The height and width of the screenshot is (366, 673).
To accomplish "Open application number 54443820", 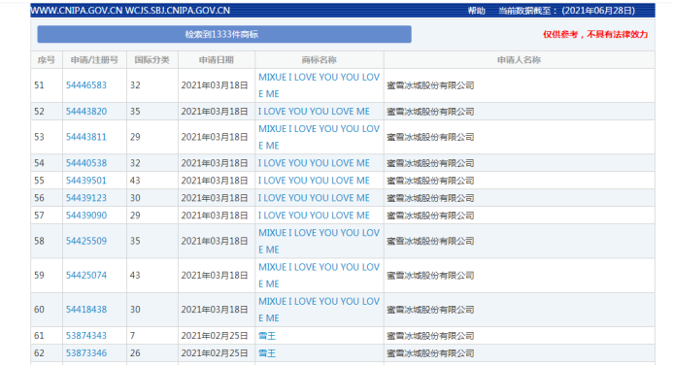I will tap(86, 112).
